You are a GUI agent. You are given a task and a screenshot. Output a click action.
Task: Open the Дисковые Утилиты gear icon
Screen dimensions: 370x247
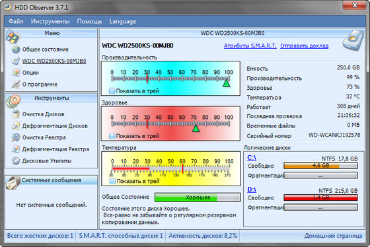(x=16, y=161)
